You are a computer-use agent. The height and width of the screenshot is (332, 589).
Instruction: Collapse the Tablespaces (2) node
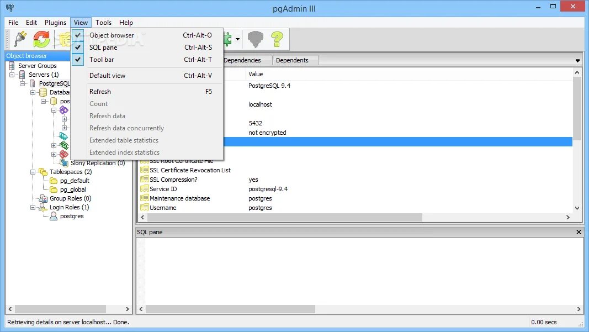click(33, 172)
